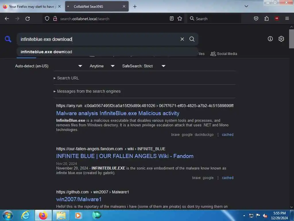Open the uBlock Origin extension icon
Viewport: 294px width, 221px height.
point(277,18)
